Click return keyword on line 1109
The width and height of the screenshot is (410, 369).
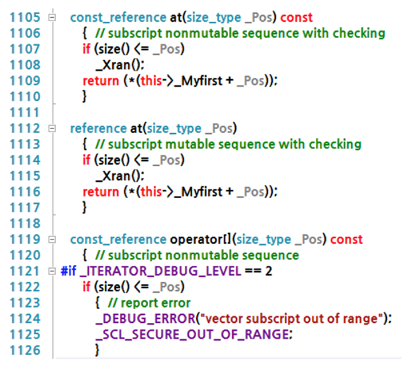pos(101,81)
